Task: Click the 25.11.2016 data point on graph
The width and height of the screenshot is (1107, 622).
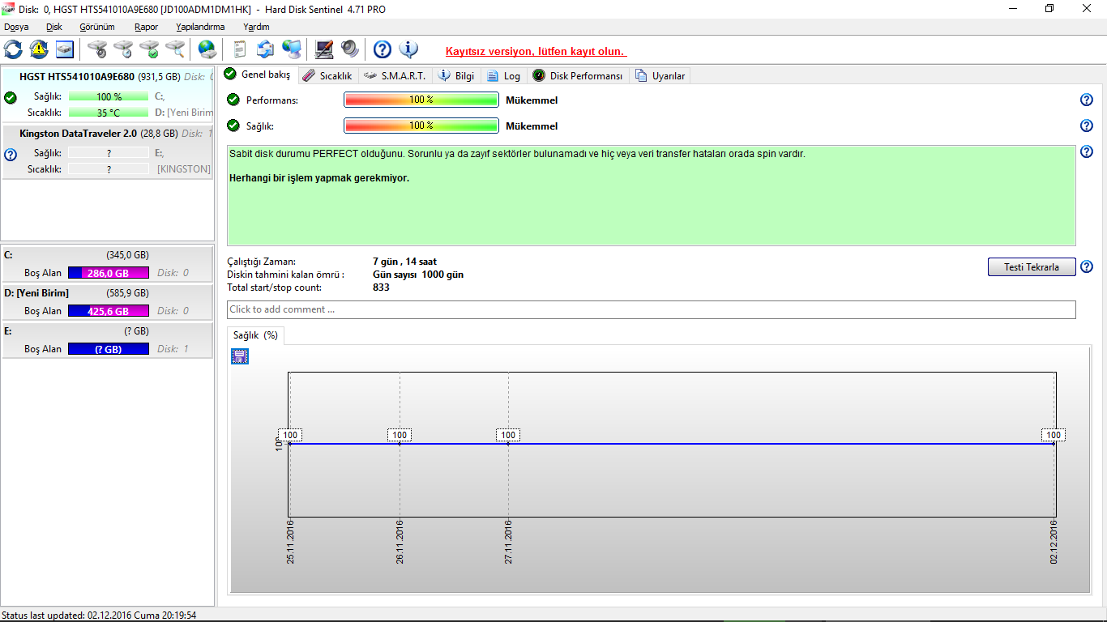Action: click(x=290, y=443)
